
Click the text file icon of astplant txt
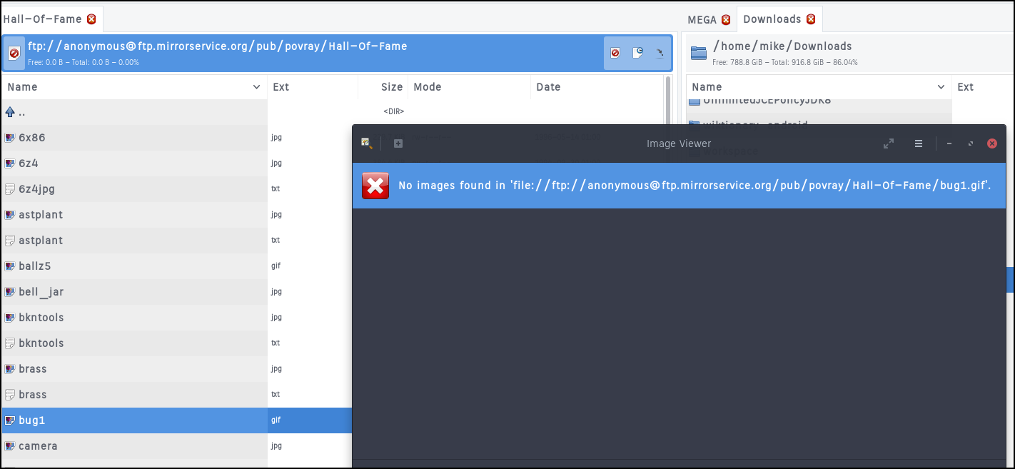10,241
